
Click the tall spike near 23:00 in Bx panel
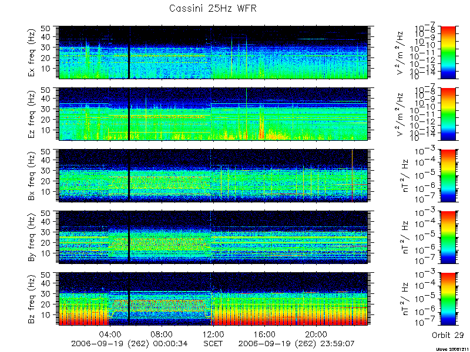coord(352,175)
